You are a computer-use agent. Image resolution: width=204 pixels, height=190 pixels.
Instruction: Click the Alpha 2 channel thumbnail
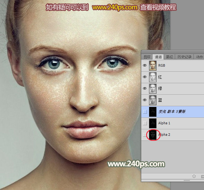[153, 135]
